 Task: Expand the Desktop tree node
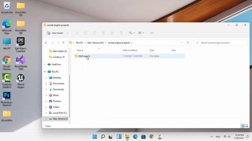(x=46, y=78)
